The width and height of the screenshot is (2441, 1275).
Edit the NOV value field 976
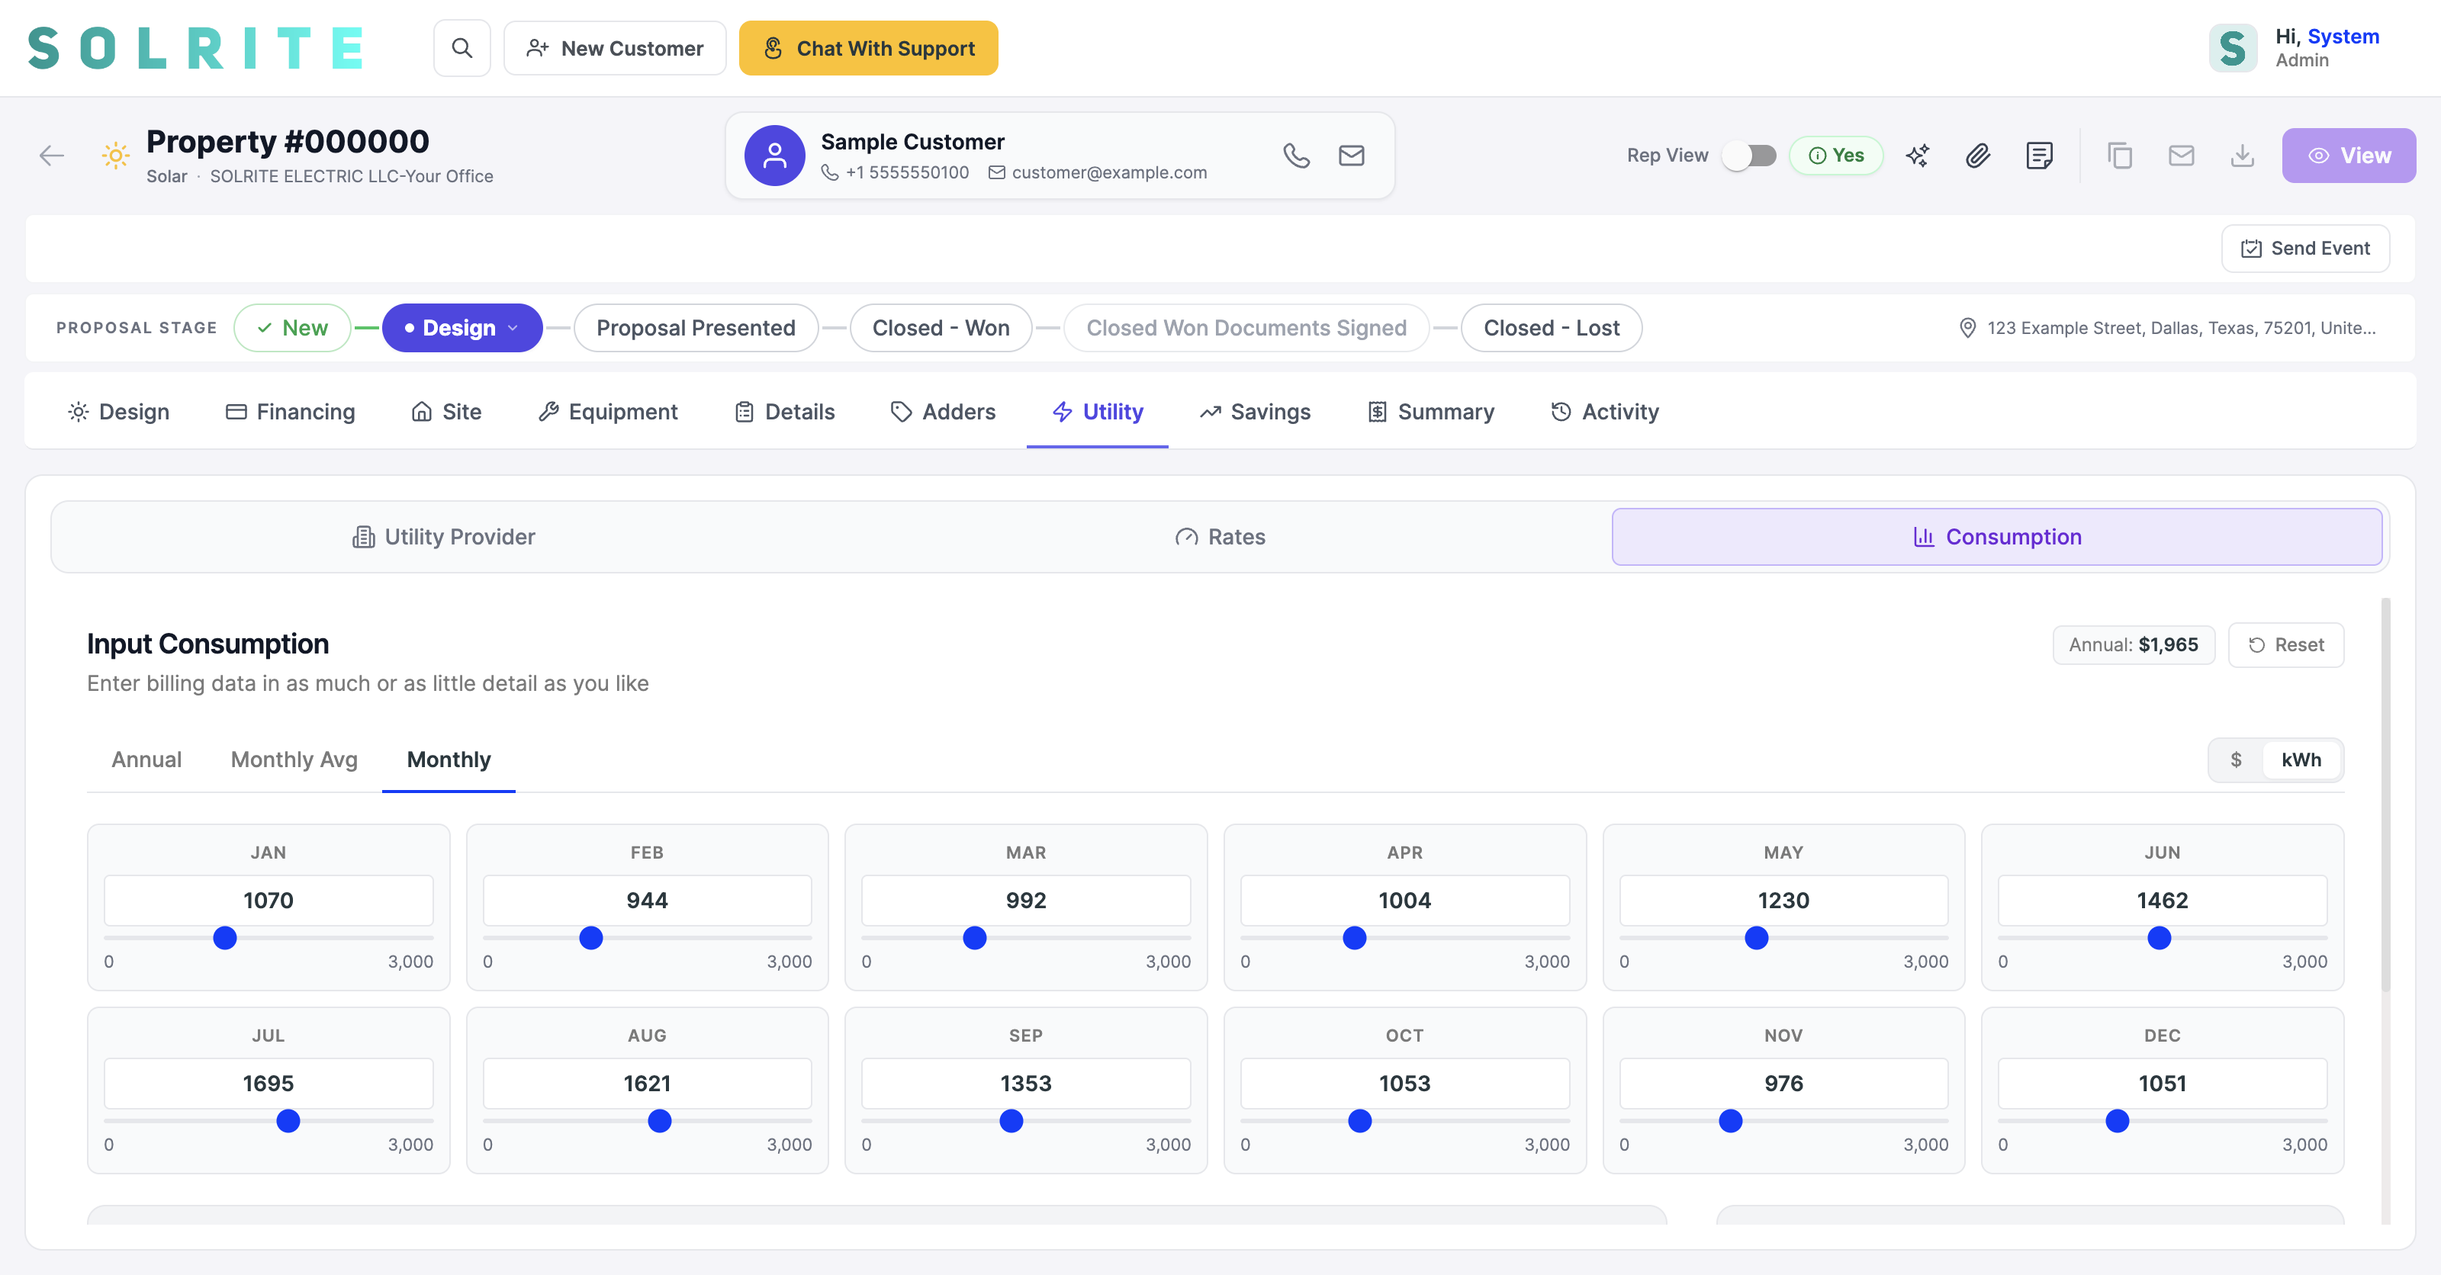click(x=1783, y=1083)
